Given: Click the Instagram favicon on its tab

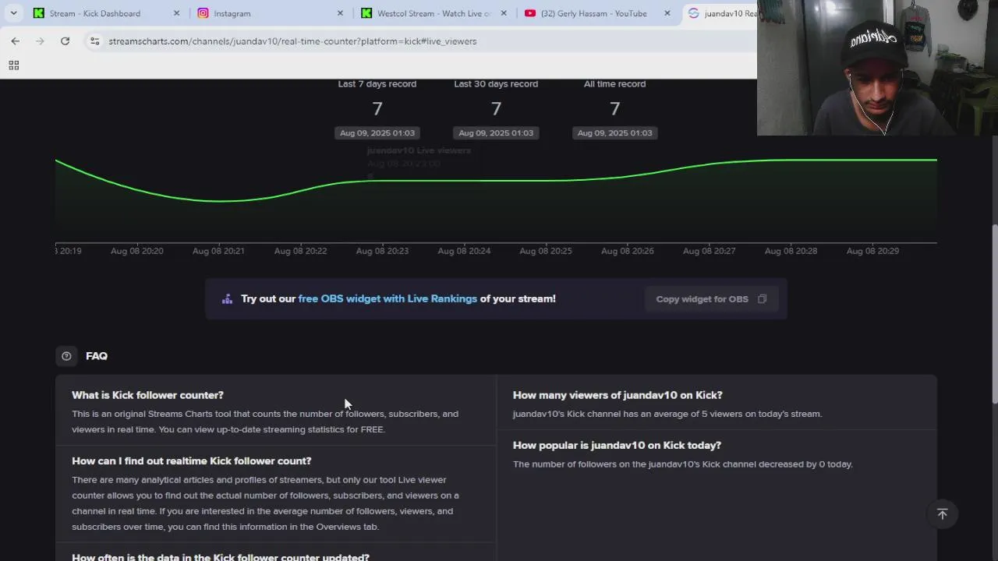Looking at the screenshot, I should pyautogui.click(x=203, y=13).
